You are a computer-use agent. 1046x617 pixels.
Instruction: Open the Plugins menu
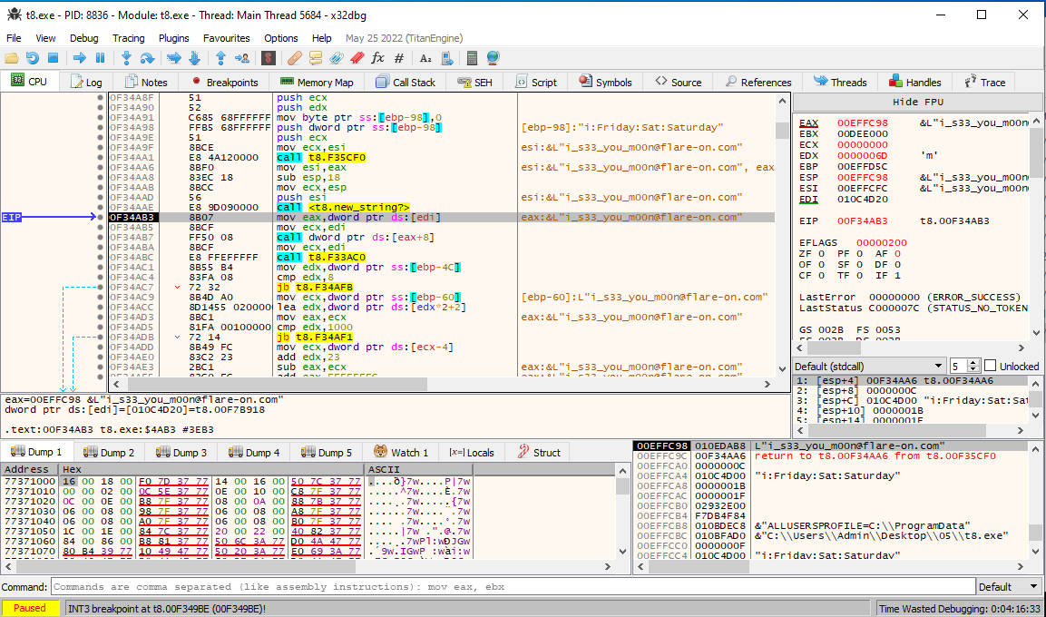[173, 38]
